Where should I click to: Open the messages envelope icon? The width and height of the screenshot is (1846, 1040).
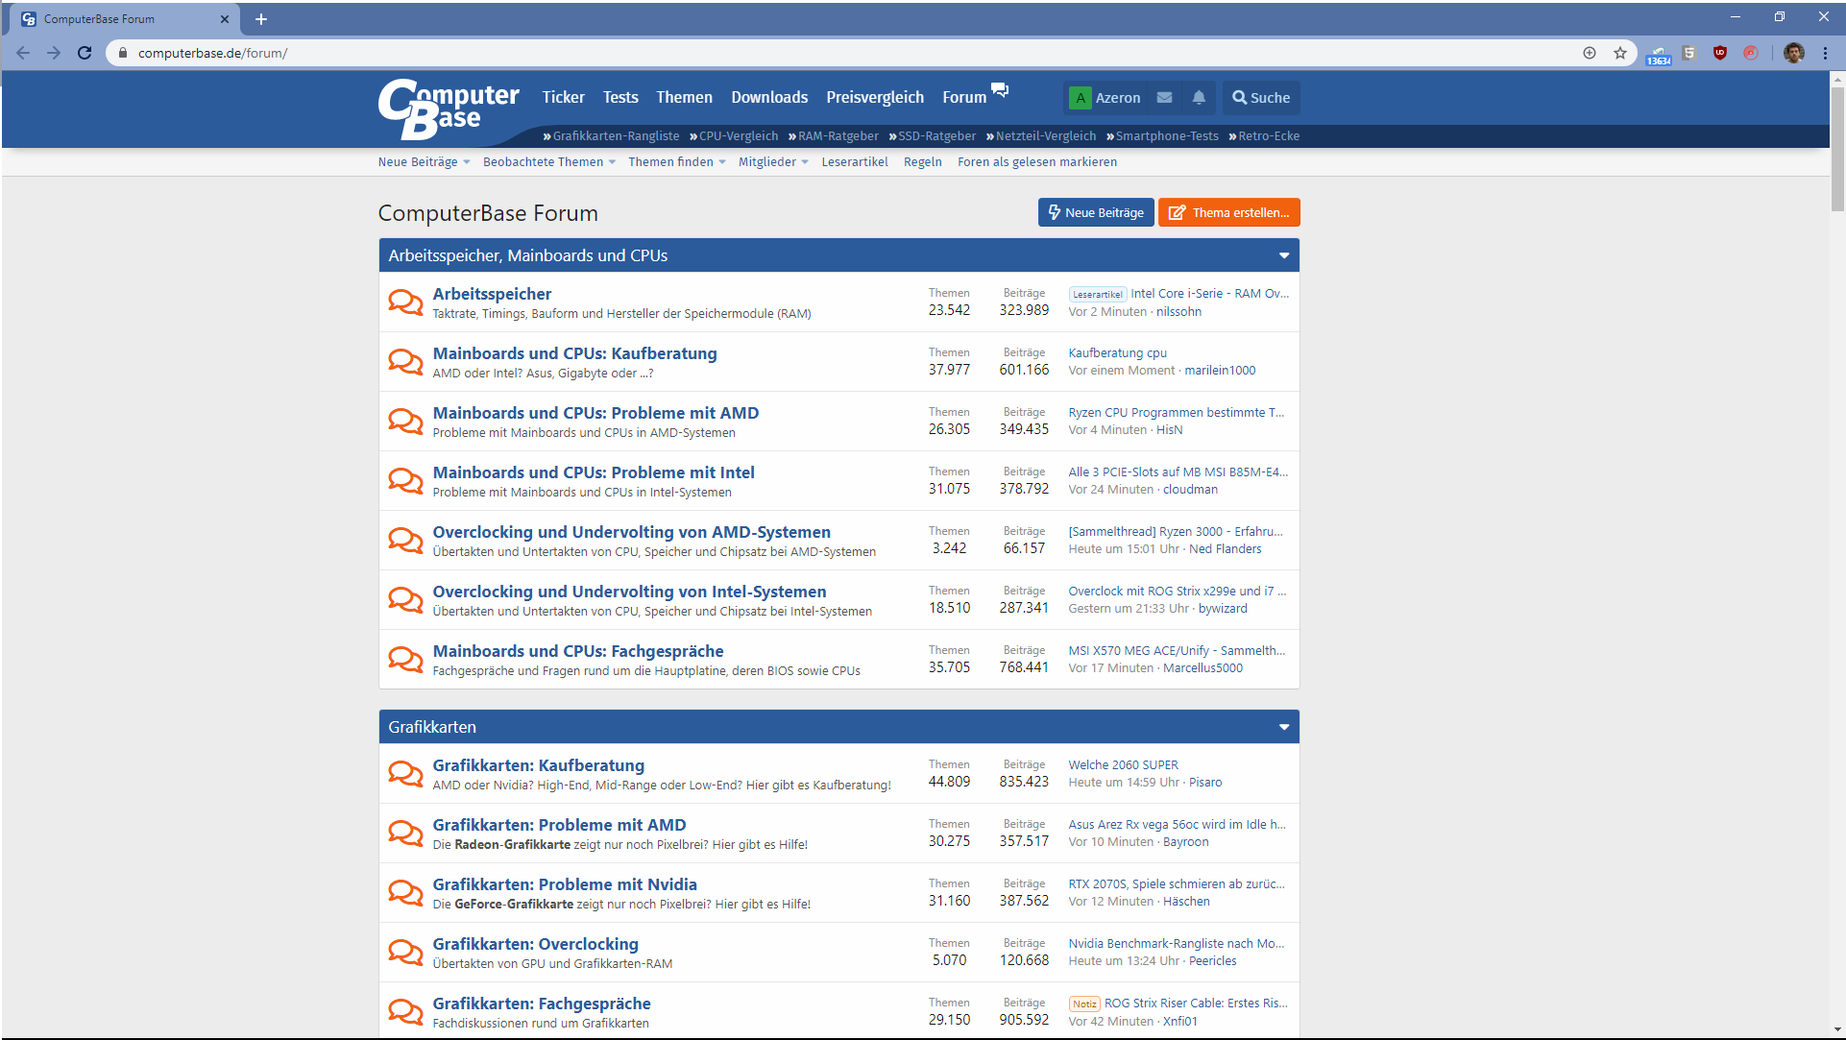[x=1164, y=97]
